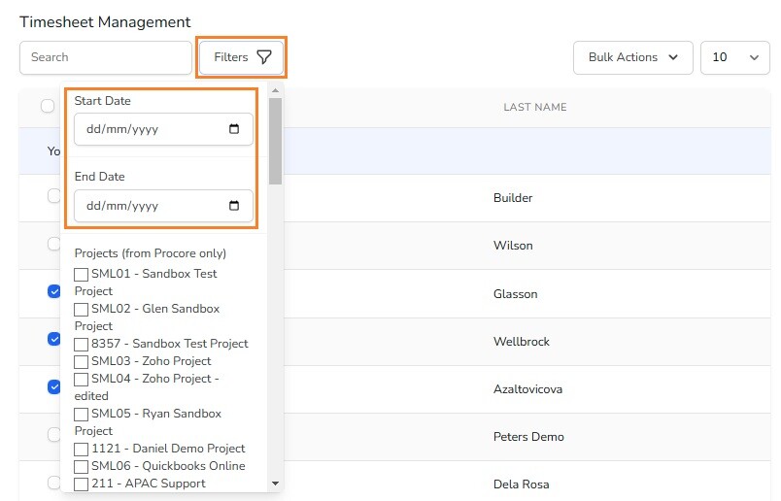Select the Wellbrock last name cell
Viewport: 781px width, 501px height.
click(x=521, y=342)
